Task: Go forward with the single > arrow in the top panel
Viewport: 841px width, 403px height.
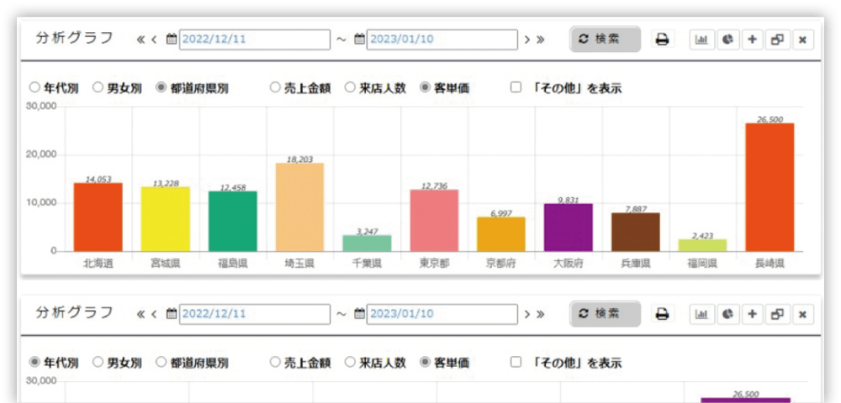Action: pyautogui.click(x=527, y=39)
